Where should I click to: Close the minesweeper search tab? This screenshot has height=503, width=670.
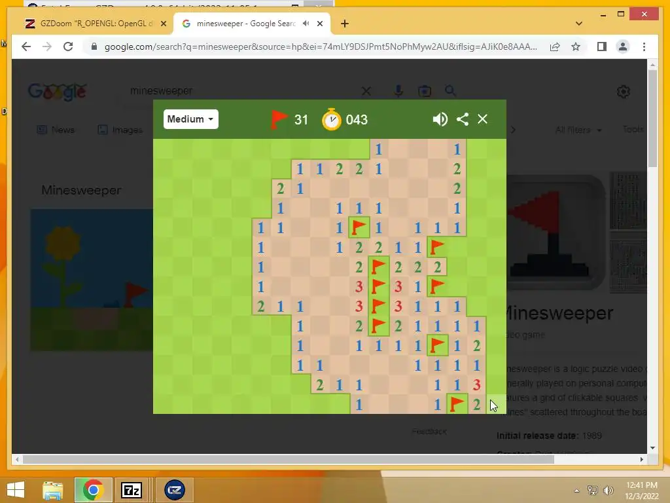click(x=319, y=24)
